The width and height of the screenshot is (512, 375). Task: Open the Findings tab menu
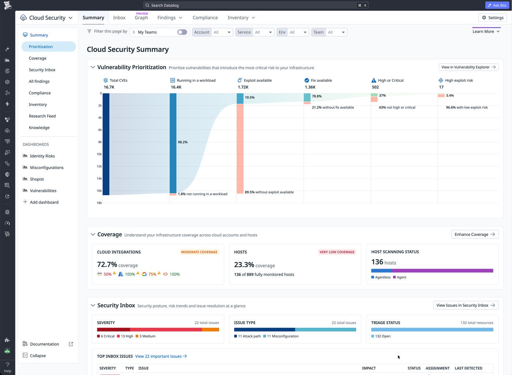[x=170, y=18]
